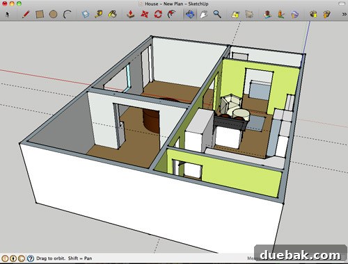Select the arrow Select tool
The width and height of the screenshot is (348, 264).
point(8,15)
